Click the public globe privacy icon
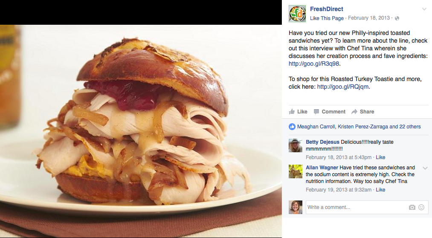Viewport: 432px width, 238px height. point(397,18)
